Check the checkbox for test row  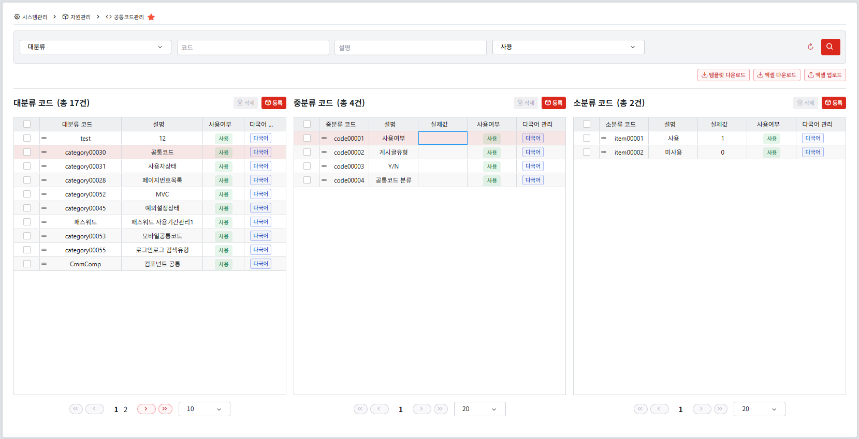pos(27,138)
